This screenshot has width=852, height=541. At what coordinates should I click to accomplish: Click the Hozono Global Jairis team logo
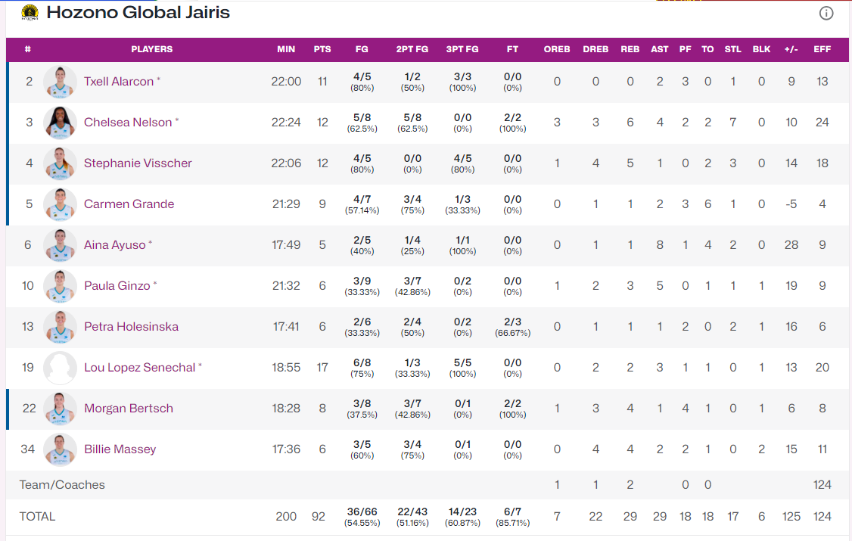coord(30,12)
